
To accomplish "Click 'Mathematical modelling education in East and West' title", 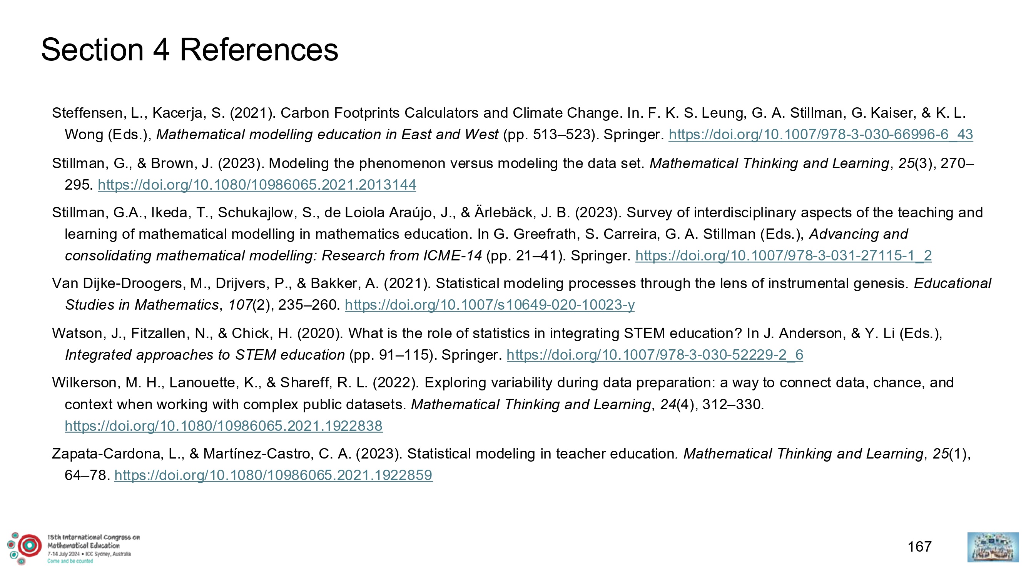I will pos(327,135).
